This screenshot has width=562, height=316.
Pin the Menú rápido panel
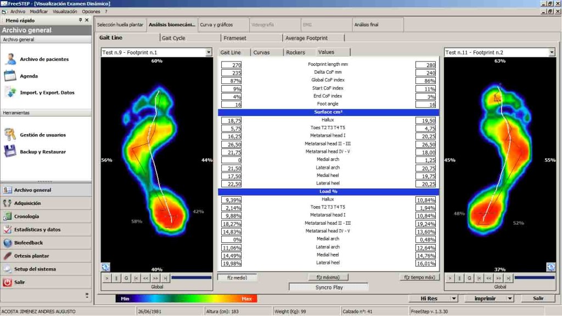click(80, 20)
